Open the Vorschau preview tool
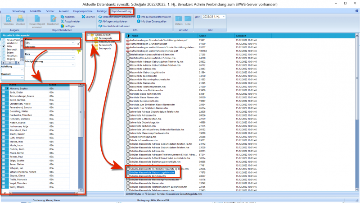360x203 pixels. [9, 20]
